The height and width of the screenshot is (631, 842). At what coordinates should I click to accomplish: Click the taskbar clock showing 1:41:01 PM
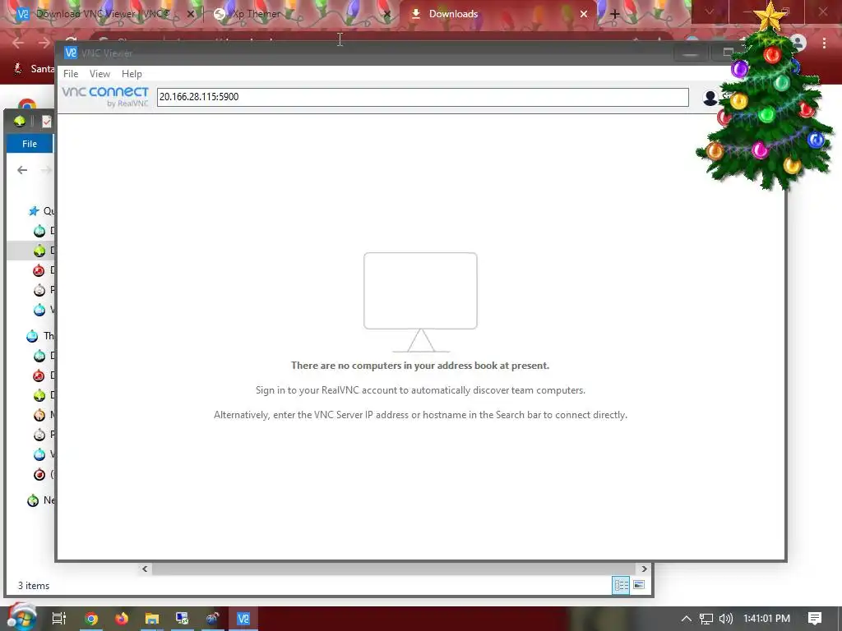(766, 619)
